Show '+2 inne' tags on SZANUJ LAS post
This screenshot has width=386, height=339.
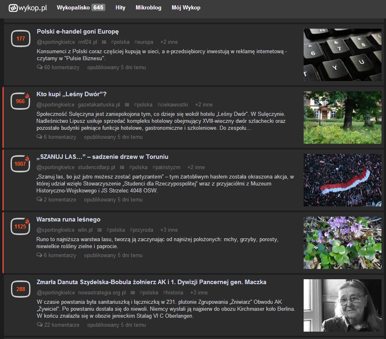pos(196,167)
